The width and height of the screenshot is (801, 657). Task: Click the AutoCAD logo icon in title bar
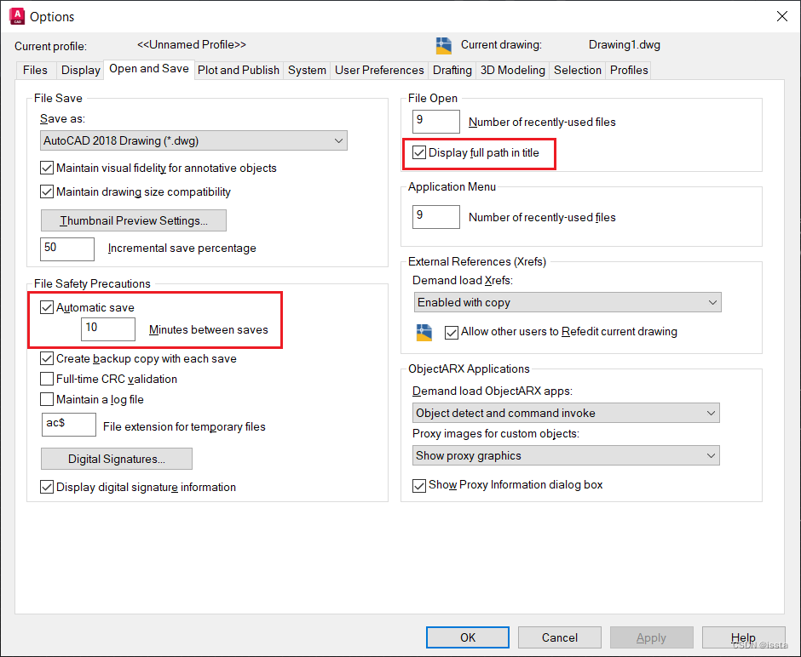coord(17,16)
